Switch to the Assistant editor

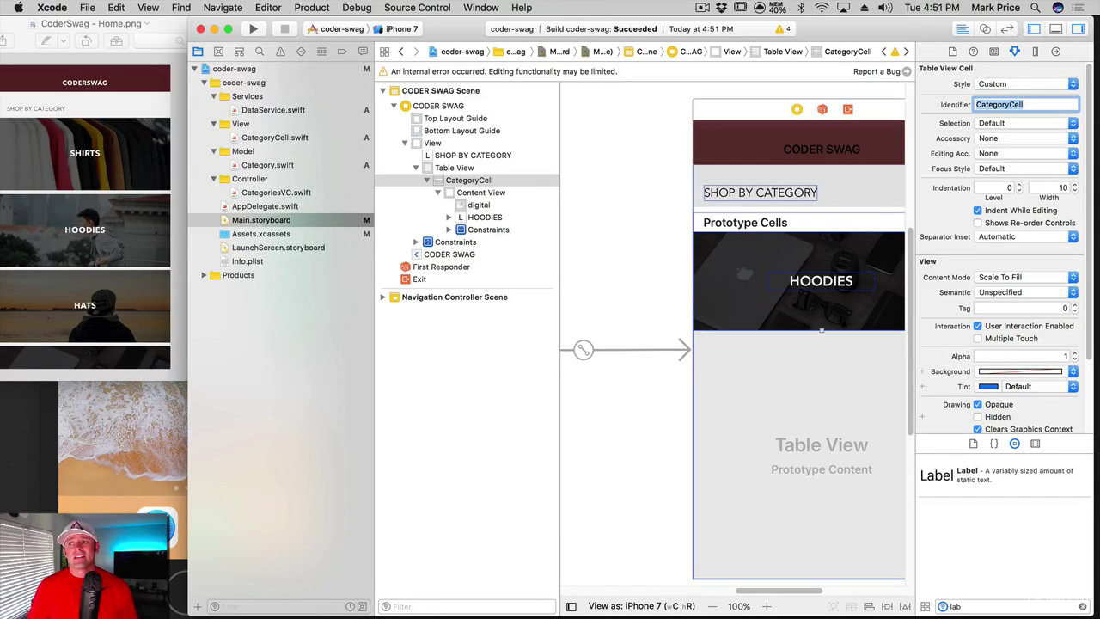point(985,29)
